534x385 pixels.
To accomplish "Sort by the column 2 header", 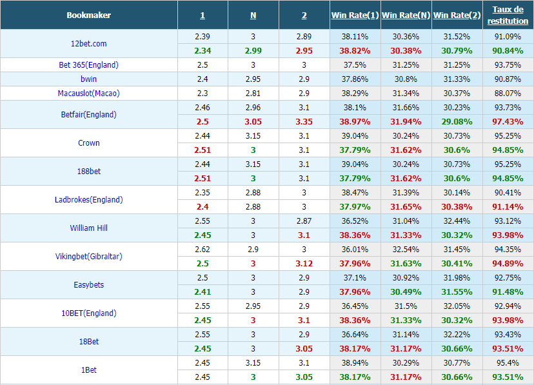I will point(304,15).
